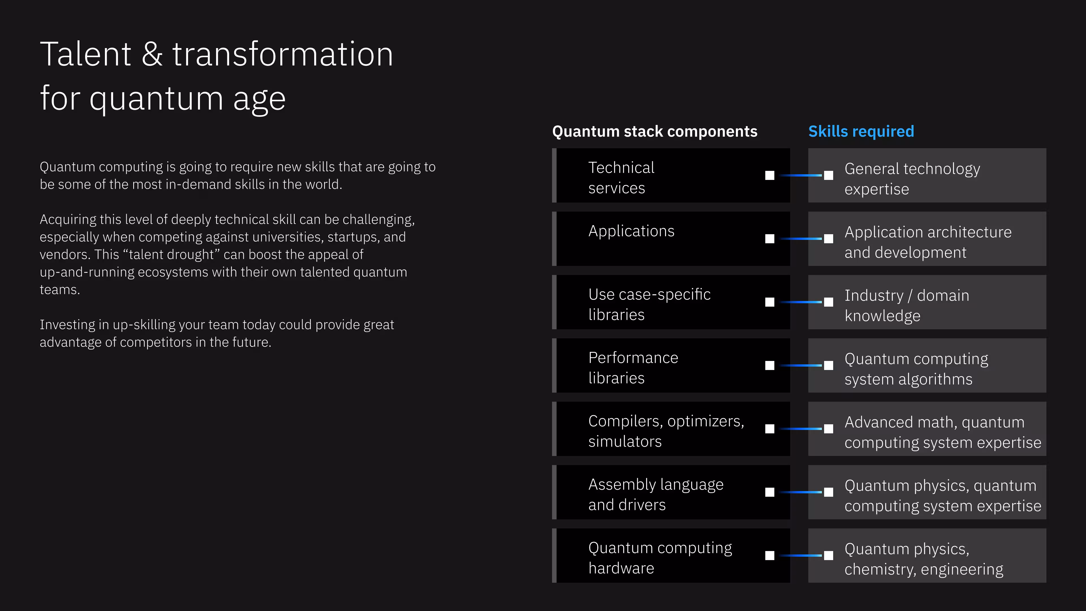Screen dimensions: 1086x611
Task: Click the white square connector beside Technical services
Action: (770, 175)
